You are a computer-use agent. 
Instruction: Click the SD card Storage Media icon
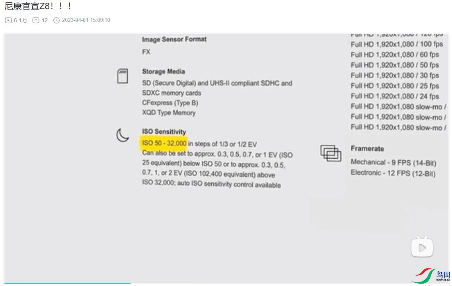point(123,76)
